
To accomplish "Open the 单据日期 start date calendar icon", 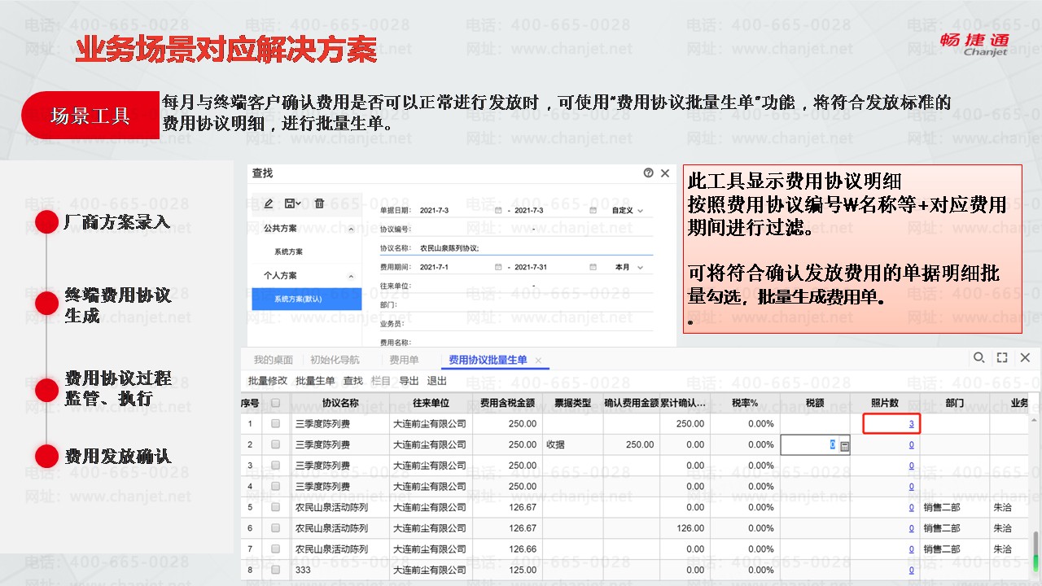I will click(498, 210).
